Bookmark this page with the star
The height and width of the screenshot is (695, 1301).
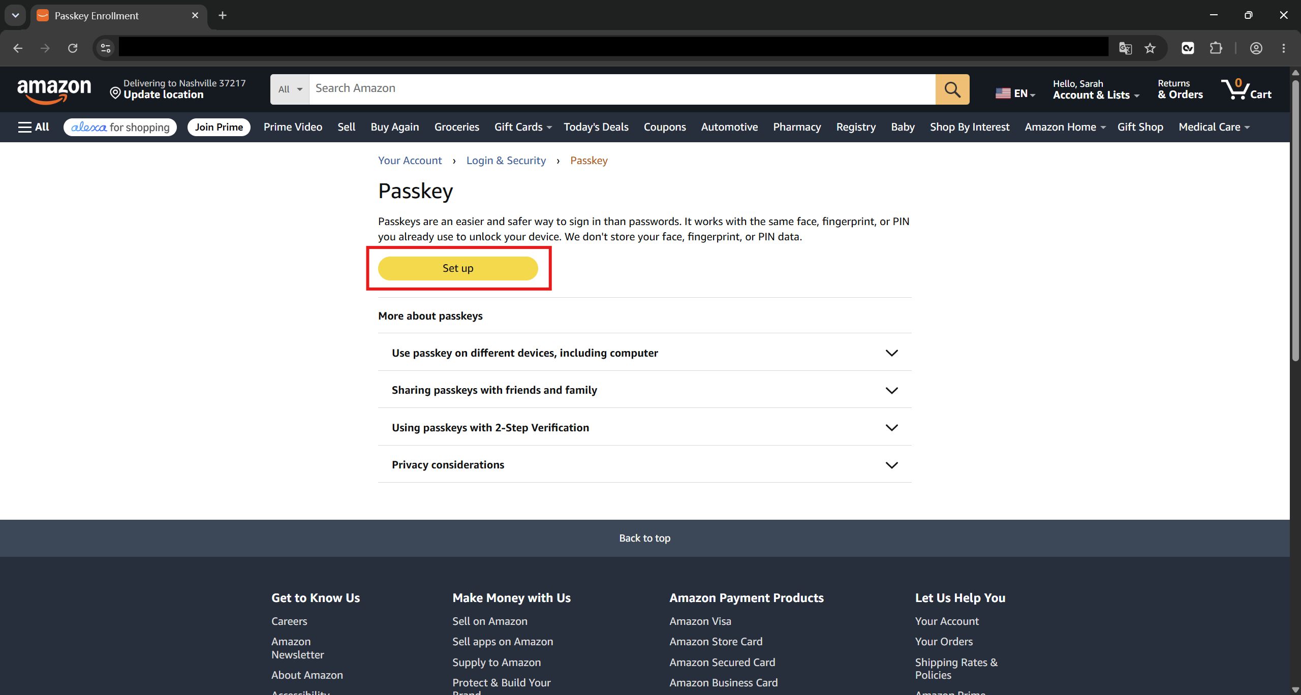pos(1150,48)
